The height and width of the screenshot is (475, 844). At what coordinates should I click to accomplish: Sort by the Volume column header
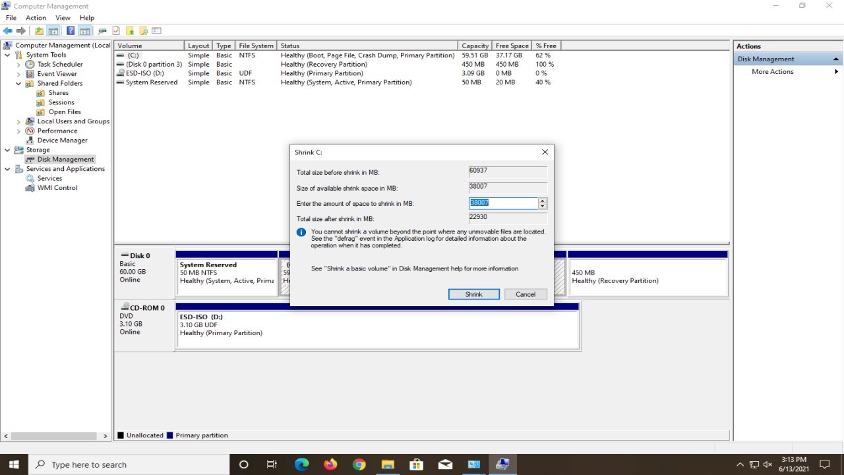tap(150, 46)
